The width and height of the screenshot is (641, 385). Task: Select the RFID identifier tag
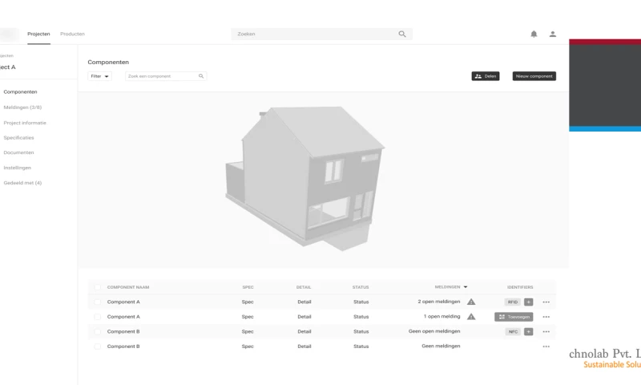click(513, 302)
